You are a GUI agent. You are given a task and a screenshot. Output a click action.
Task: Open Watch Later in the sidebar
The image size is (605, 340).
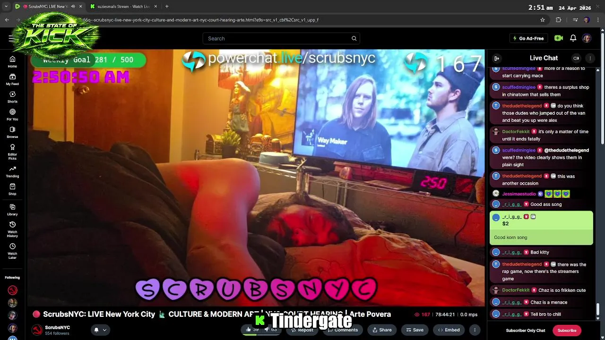12,251
